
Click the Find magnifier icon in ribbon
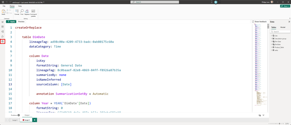point(22,12)
